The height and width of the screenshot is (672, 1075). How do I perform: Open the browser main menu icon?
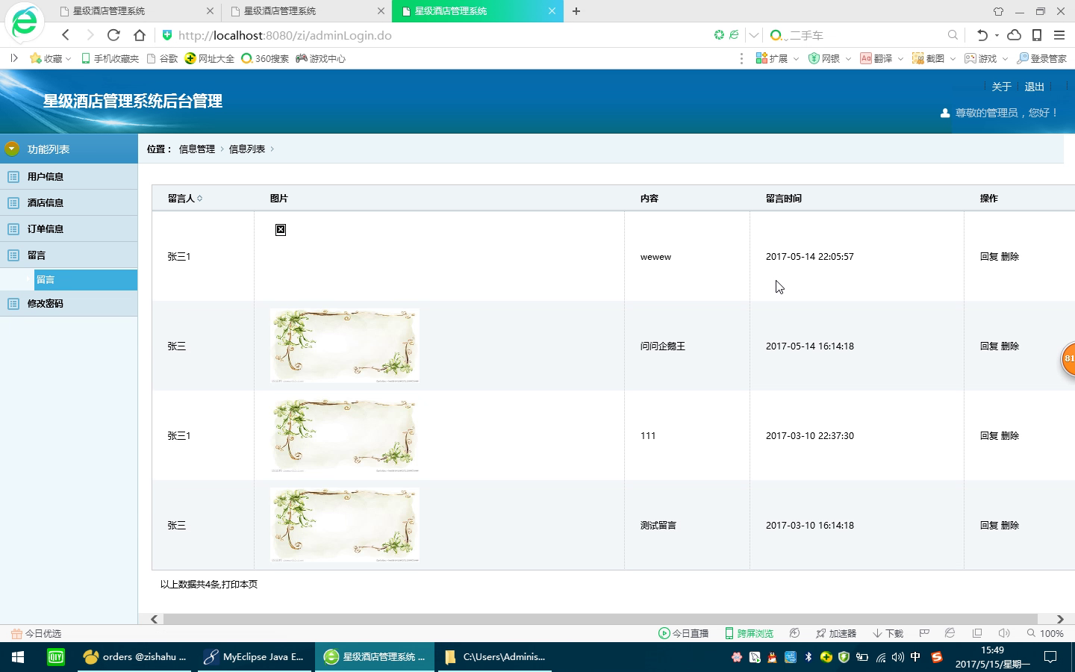point(1059,35)
